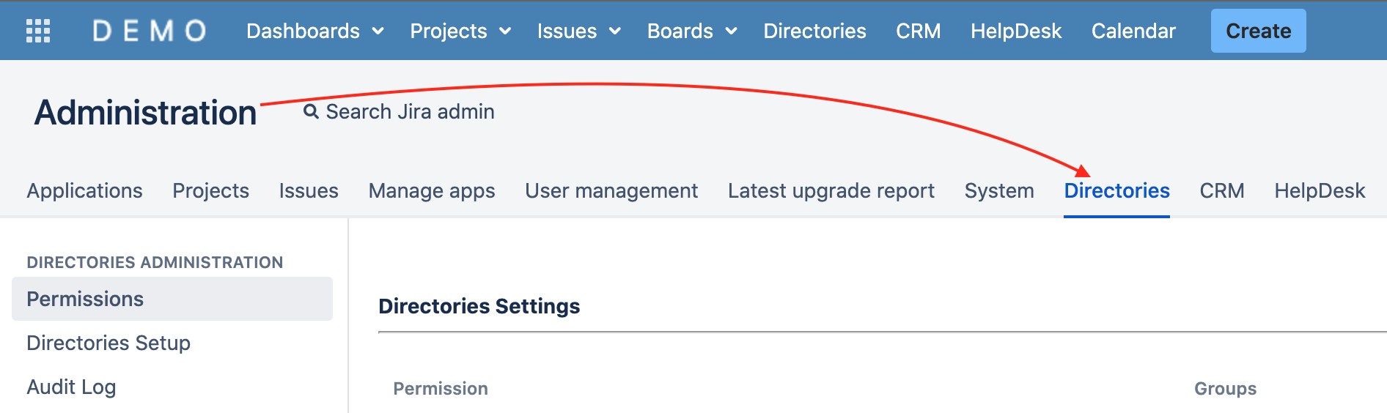Click the Search Jira admin field
1387x413 pixels.
[410, 111]
